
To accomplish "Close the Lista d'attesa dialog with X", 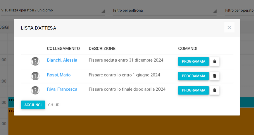I will (x=229, y=27).
